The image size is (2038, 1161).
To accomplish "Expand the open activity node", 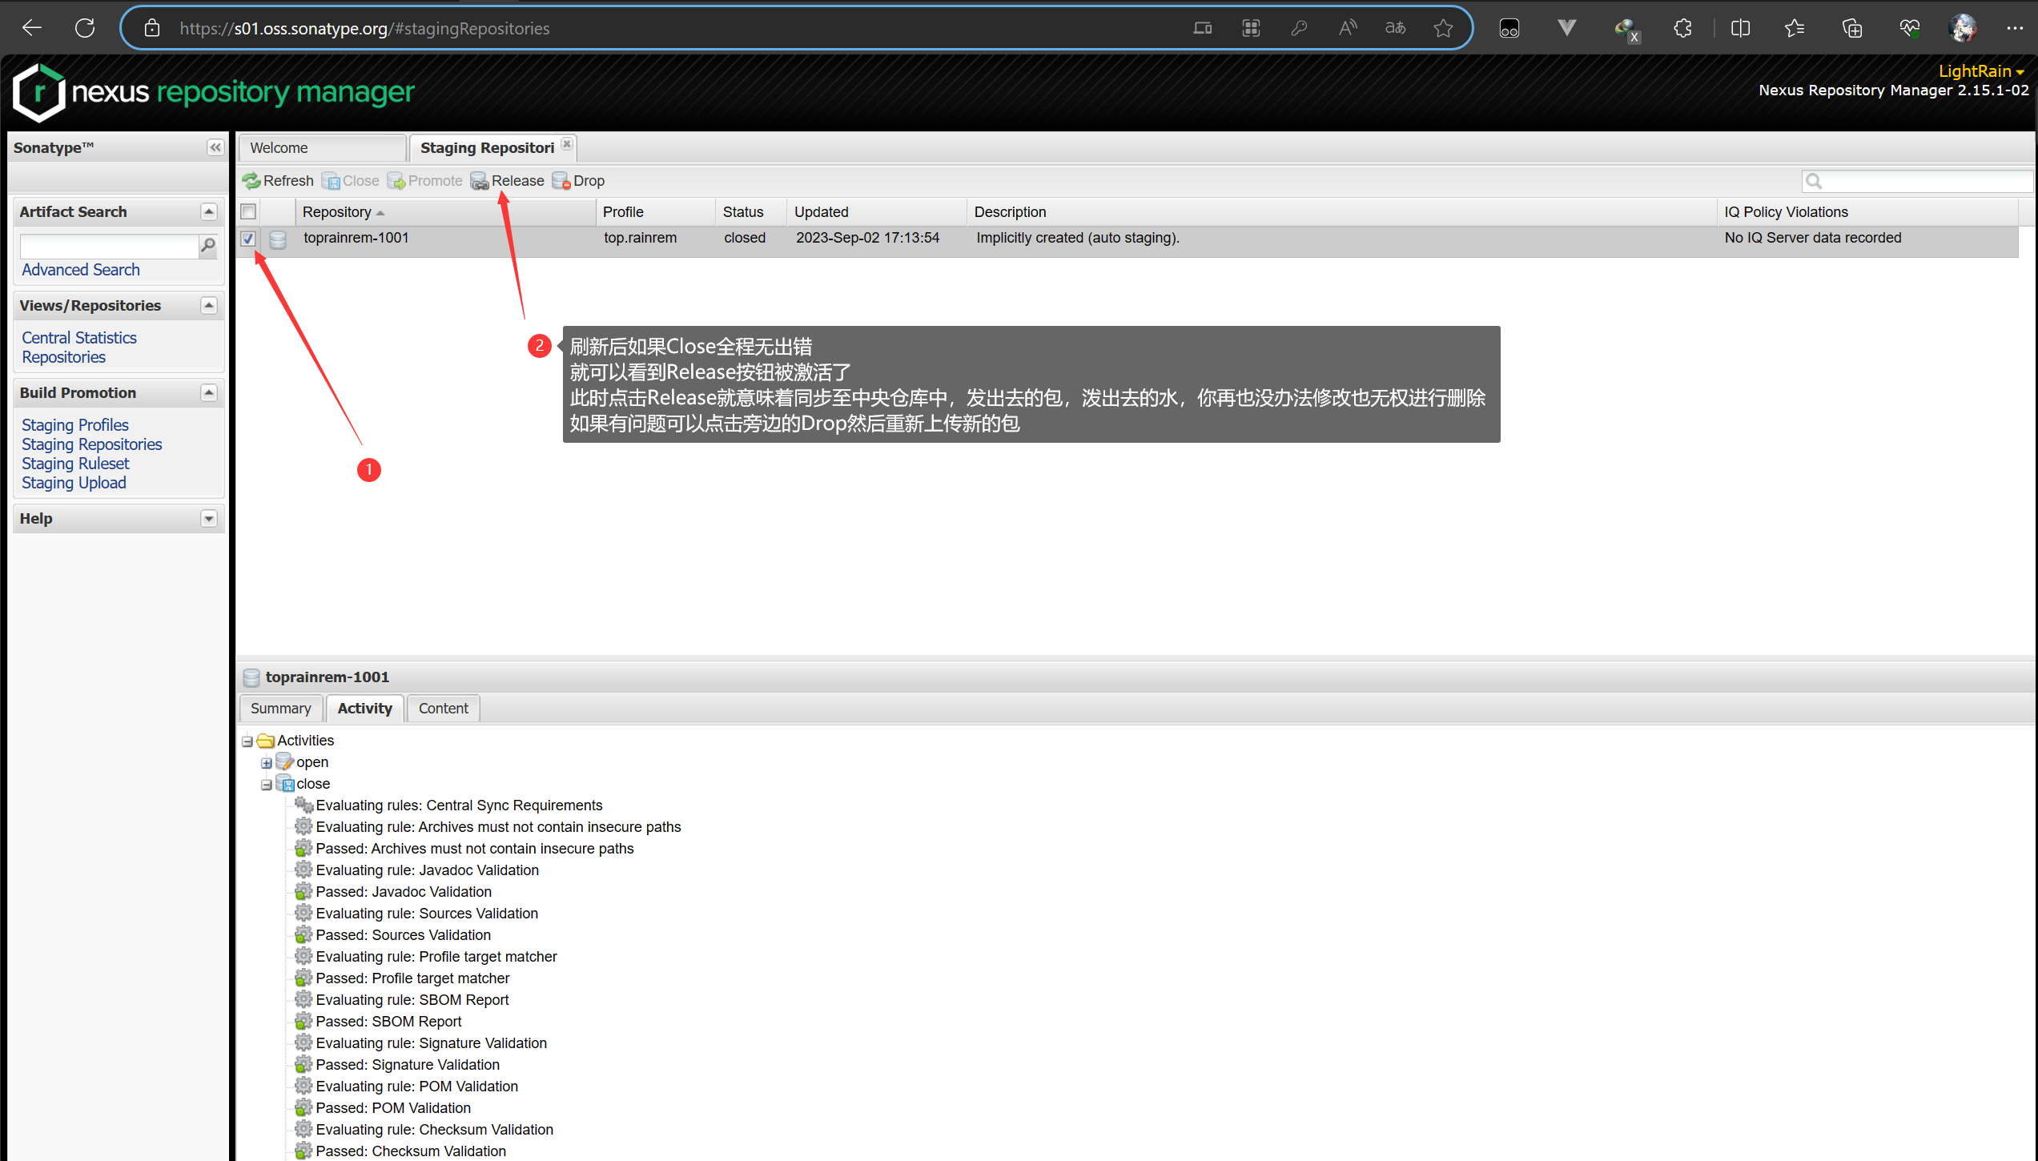I will point(267,763).
